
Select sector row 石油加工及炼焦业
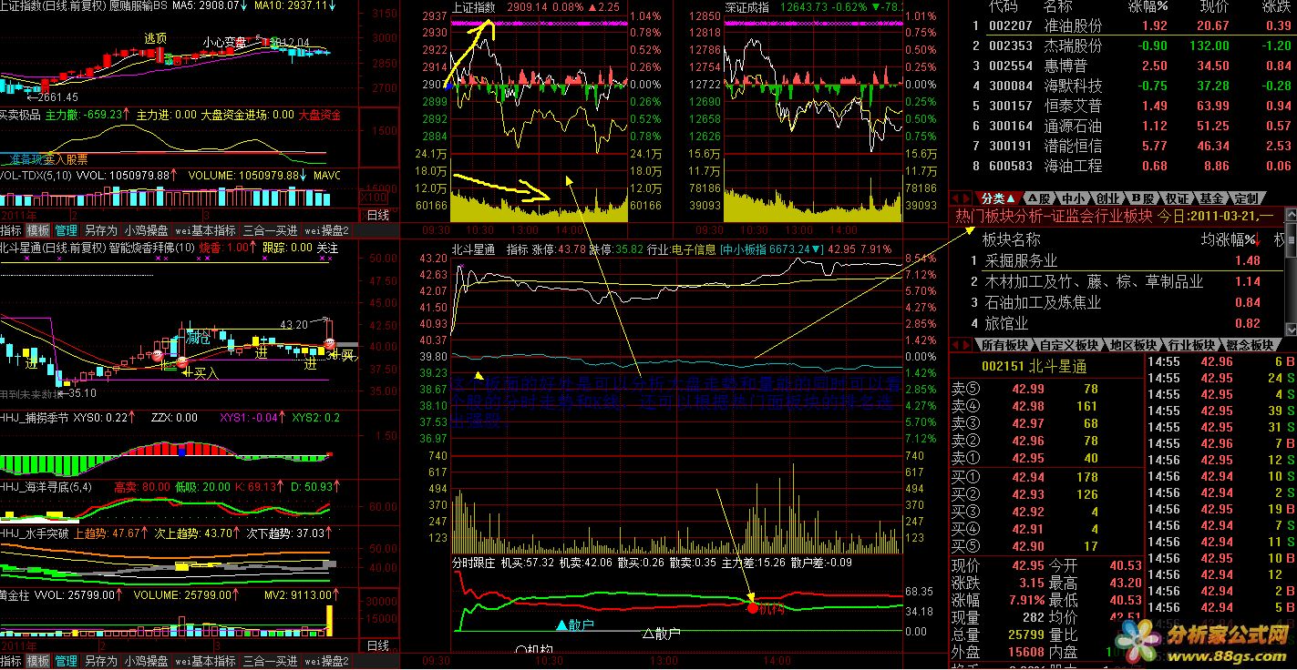1117,302
